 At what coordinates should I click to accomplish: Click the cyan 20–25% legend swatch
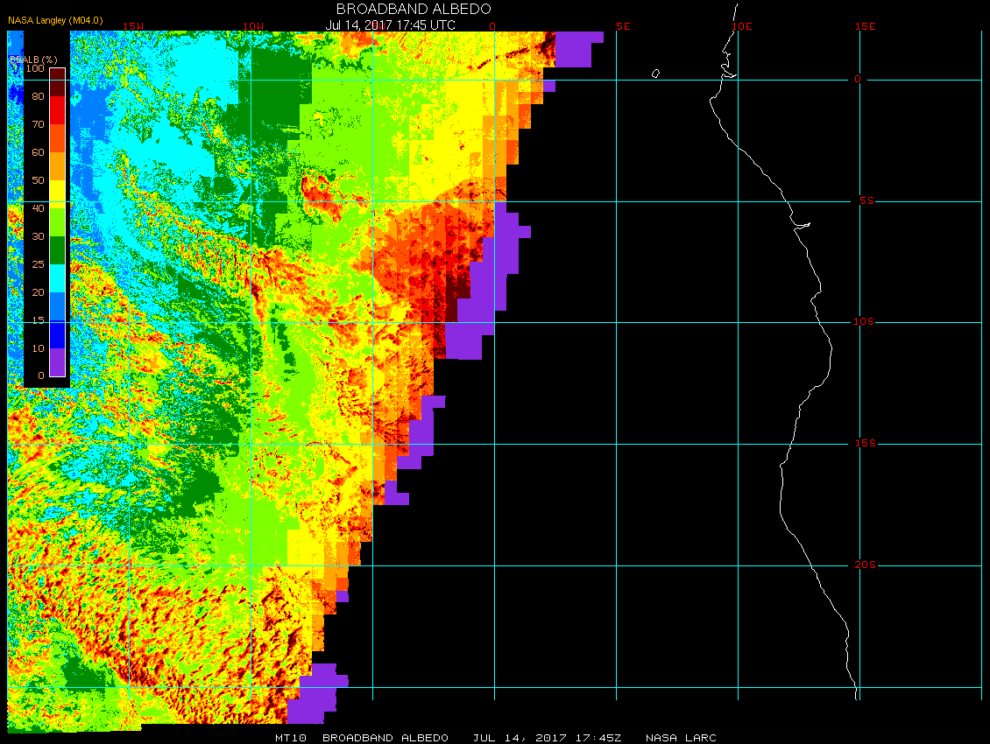(58, 278)
